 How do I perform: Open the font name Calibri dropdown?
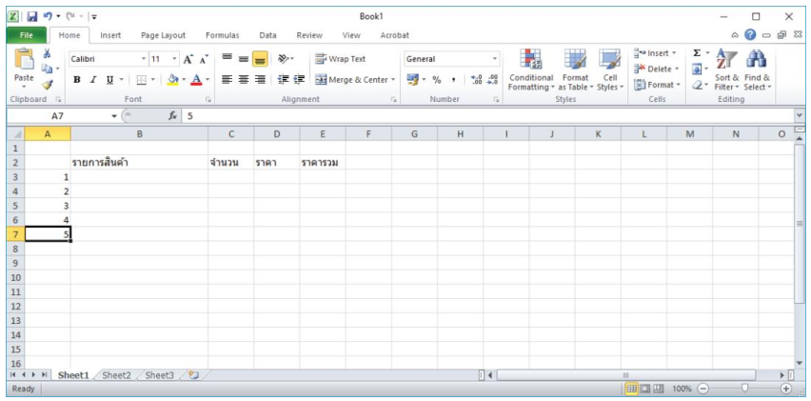tap(144, 59)
